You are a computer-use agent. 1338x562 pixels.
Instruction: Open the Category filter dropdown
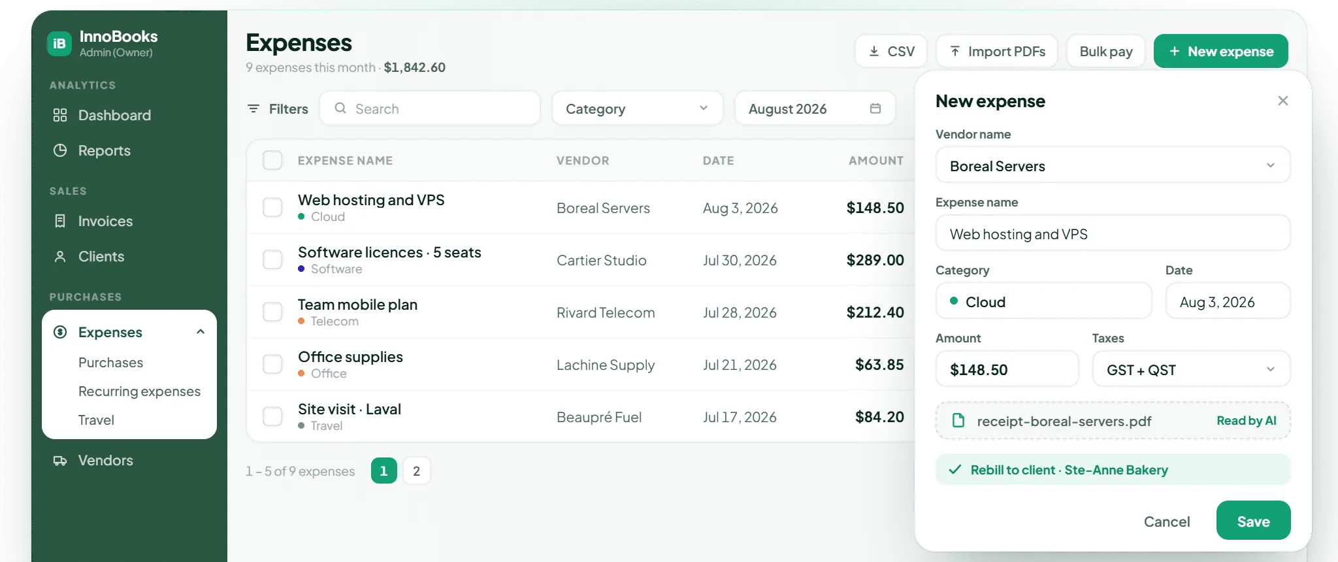tap(638, 108)
